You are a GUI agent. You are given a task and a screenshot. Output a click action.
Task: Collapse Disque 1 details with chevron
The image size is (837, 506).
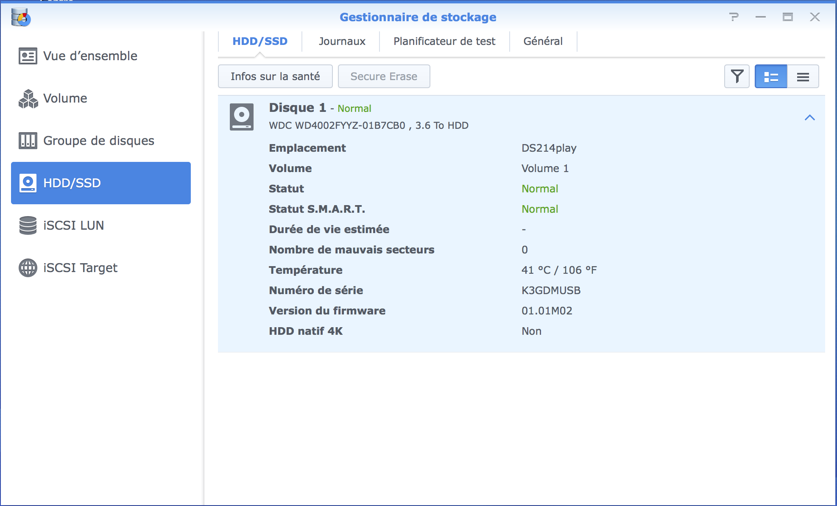(809, 117)
